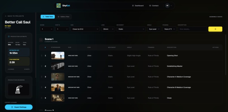Viewport: 228px width, 112px height.
Task: Open the SY user avatar menu
Action: coord(169,6)
